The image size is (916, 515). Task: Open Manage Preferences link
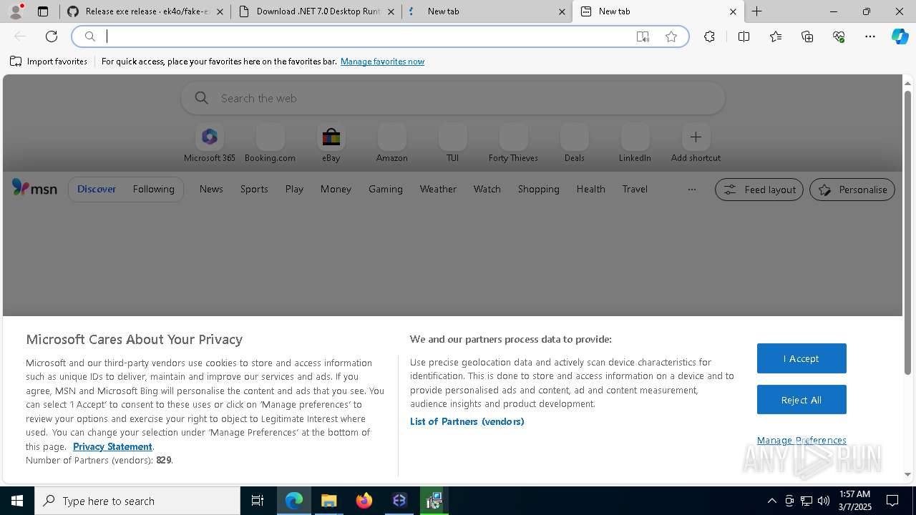tap(801, 440)
